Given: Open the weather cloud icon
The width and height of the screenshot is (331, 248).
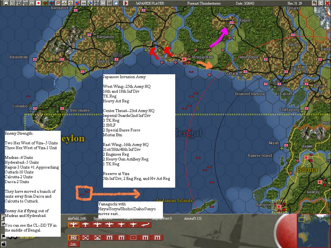Looking at the screenshot, I should click(116, 3).
